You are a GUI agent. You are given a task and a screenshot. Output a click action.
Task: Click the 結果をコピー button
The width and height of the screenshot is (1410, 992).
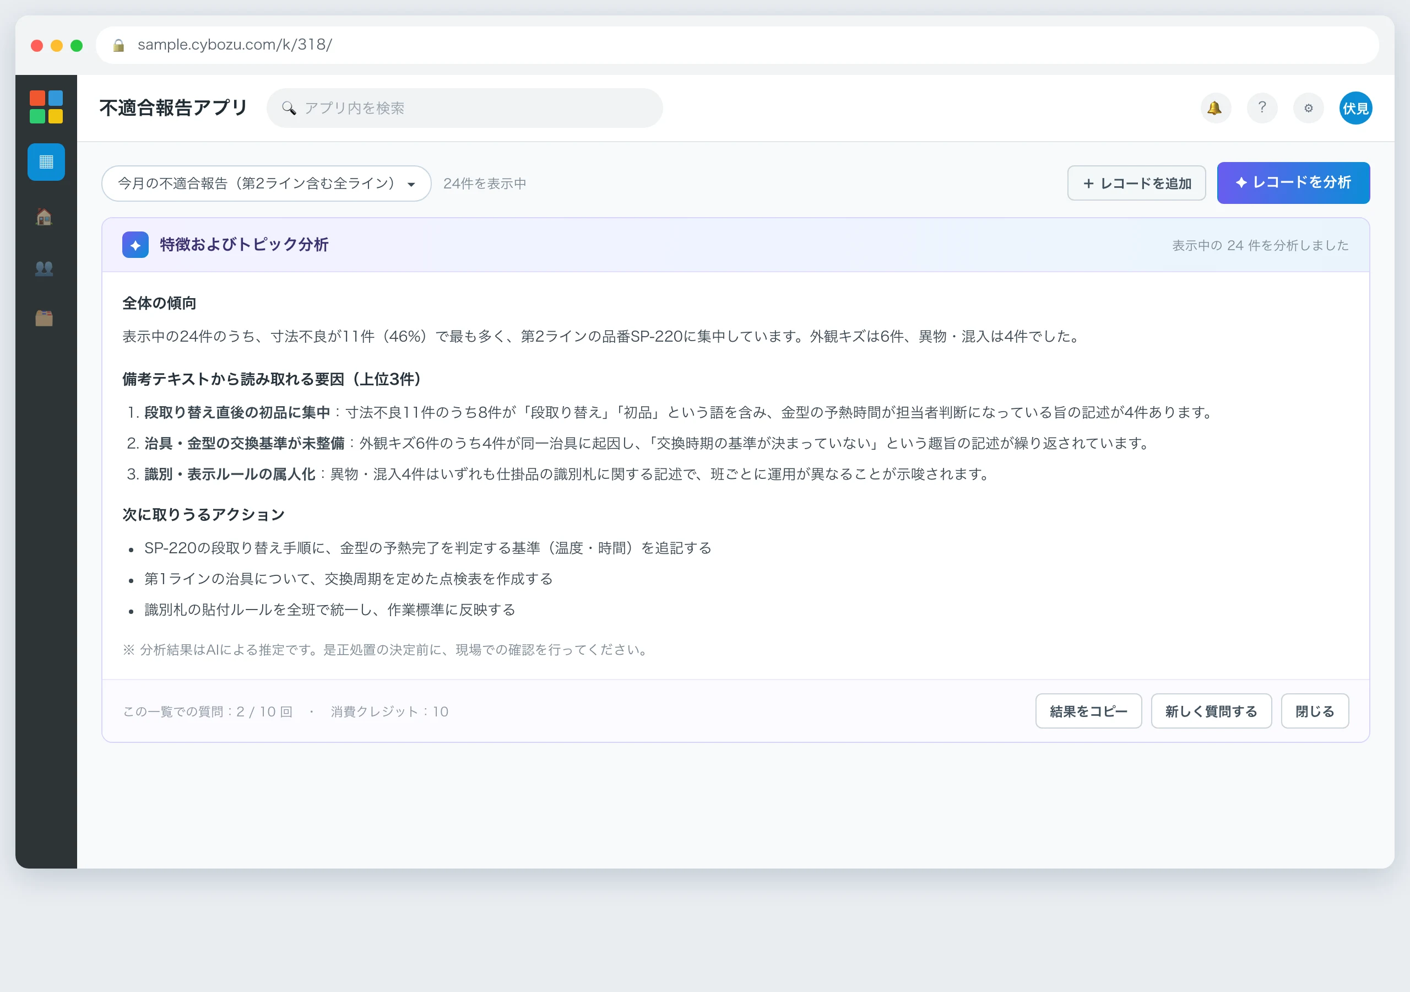[x=1088, y=711]
